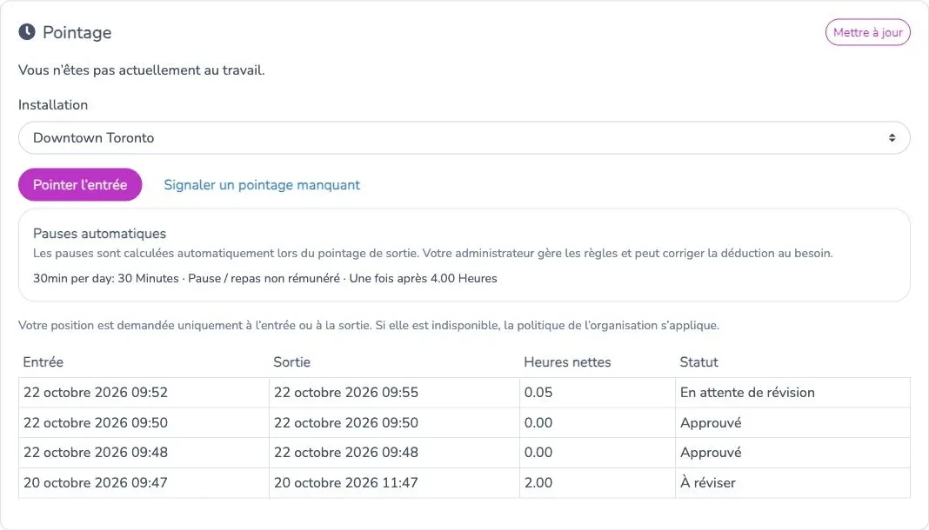The image size is (929, 530).
Task: Click the Mettre à jour button
Action: click(867, 32)
